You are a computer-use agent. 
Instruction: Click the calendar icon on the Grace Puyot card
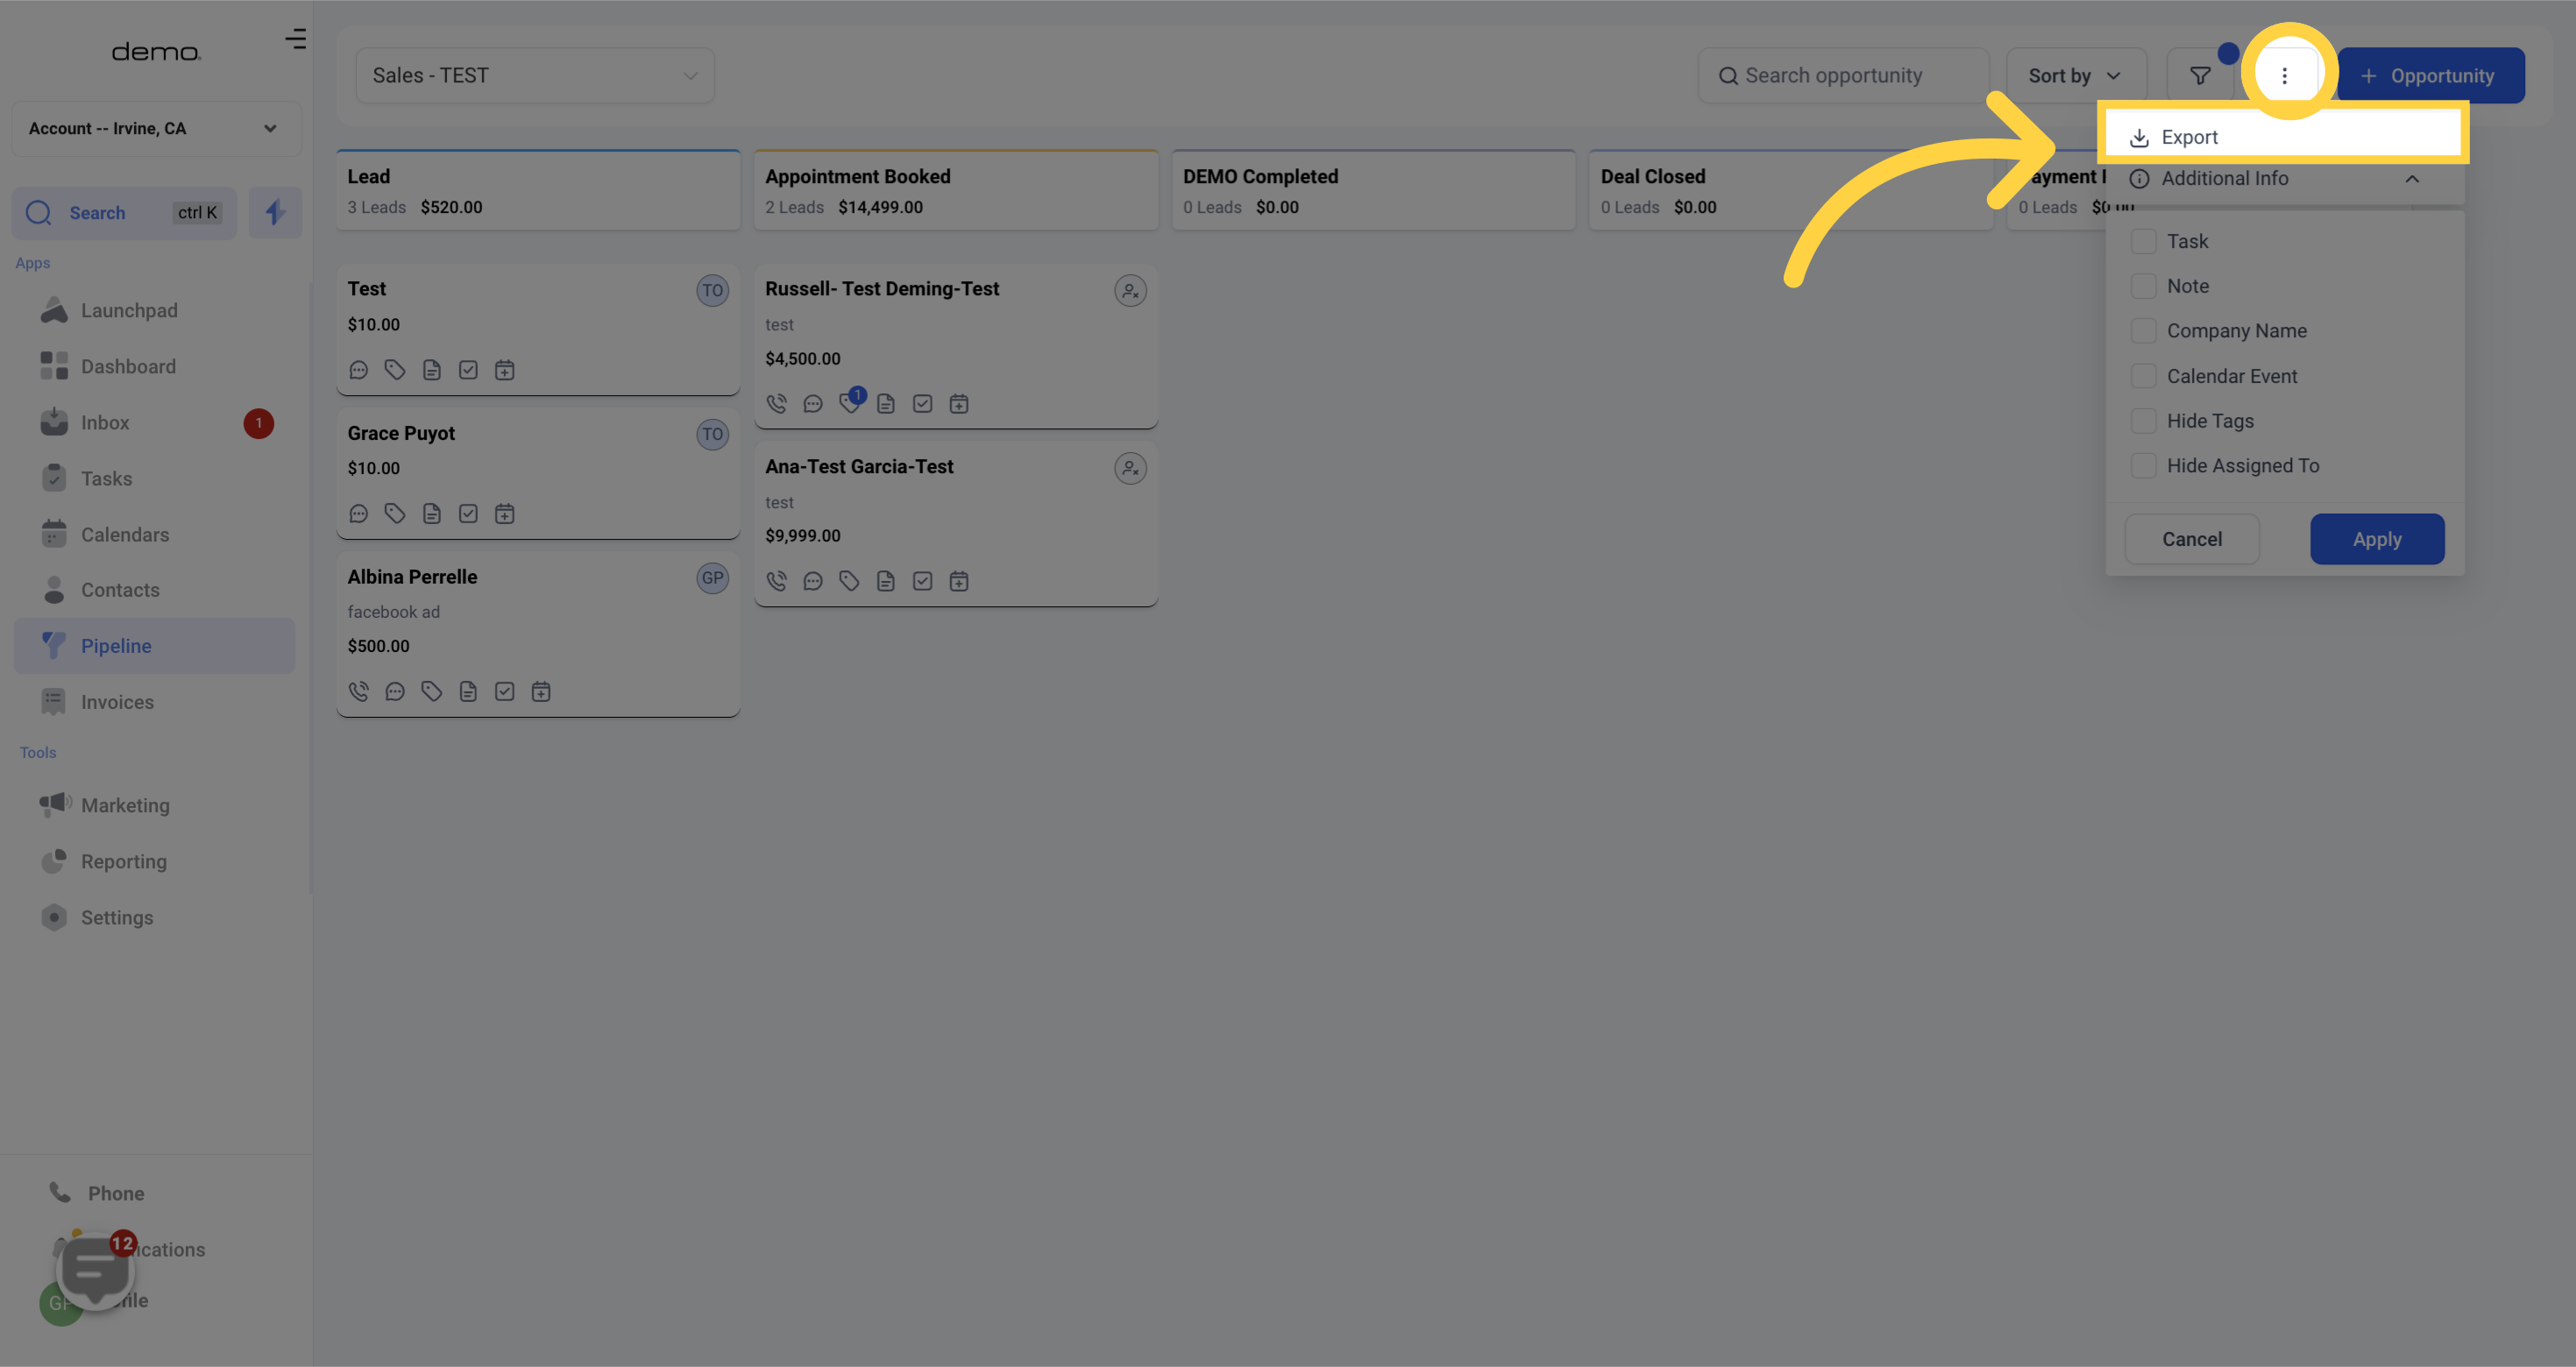click(505, 514)
